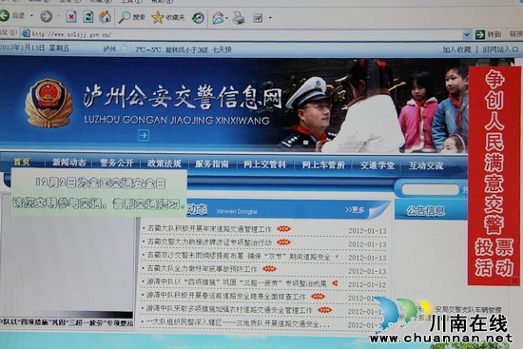Screen dimensions: 523x349
Task: Click the 泸州公安交警信息网 site title
Action: pos(183,97)
